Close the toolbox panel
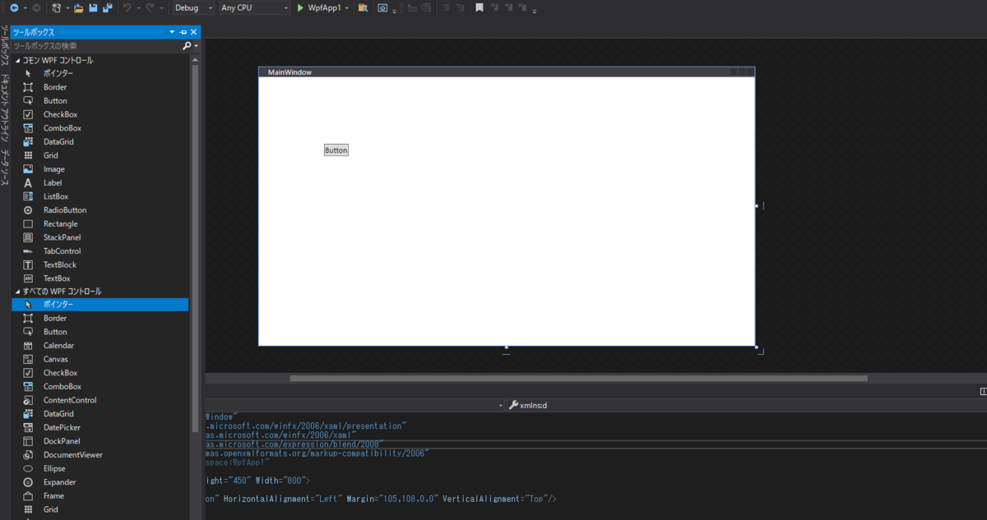Screen dimensions: 987x520 tap(193, 32)
